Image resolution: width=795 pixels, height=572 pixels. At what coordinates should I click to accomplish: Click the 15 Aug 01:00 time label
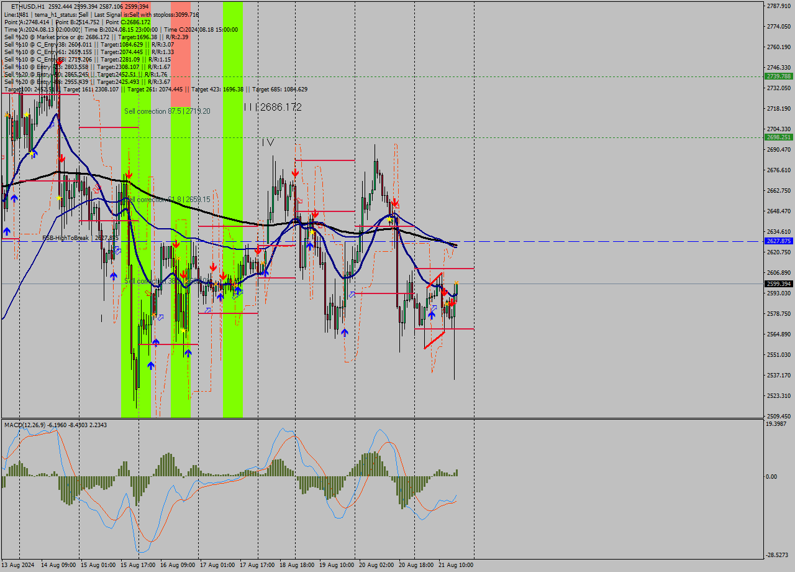tap(98, 565)
